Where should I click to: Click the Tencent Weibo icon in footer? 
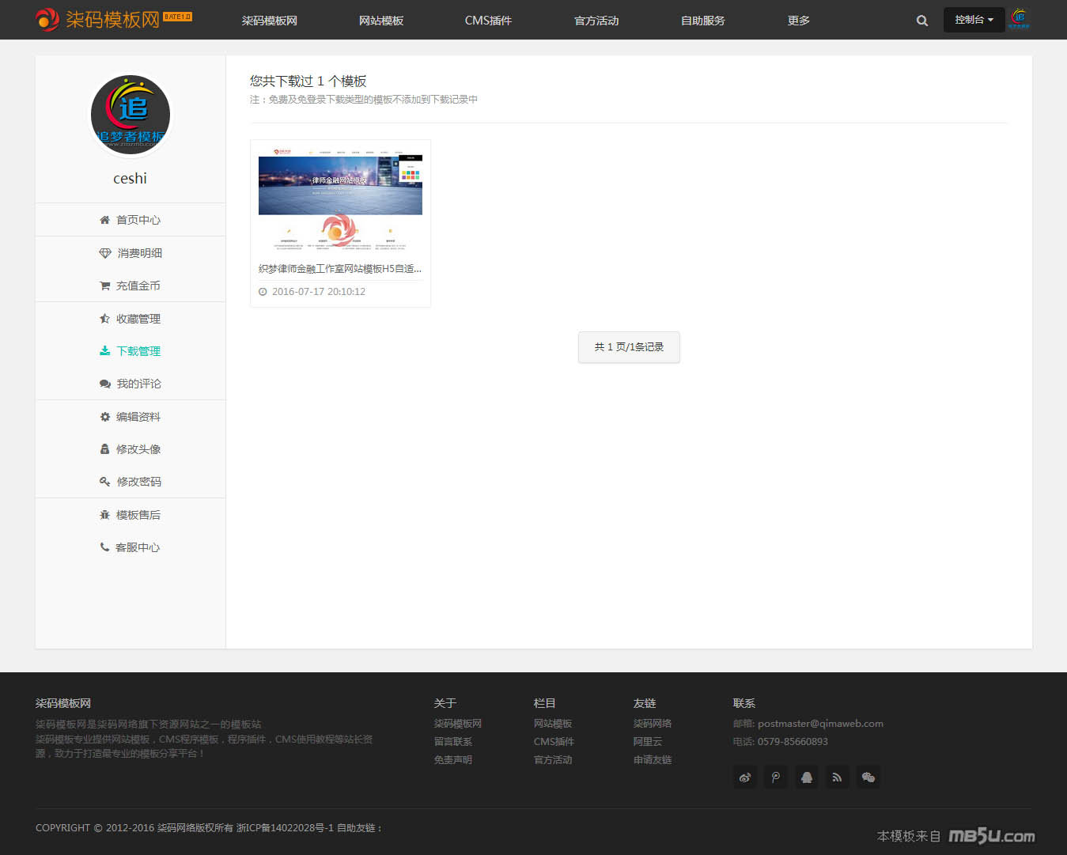(776, 777)
